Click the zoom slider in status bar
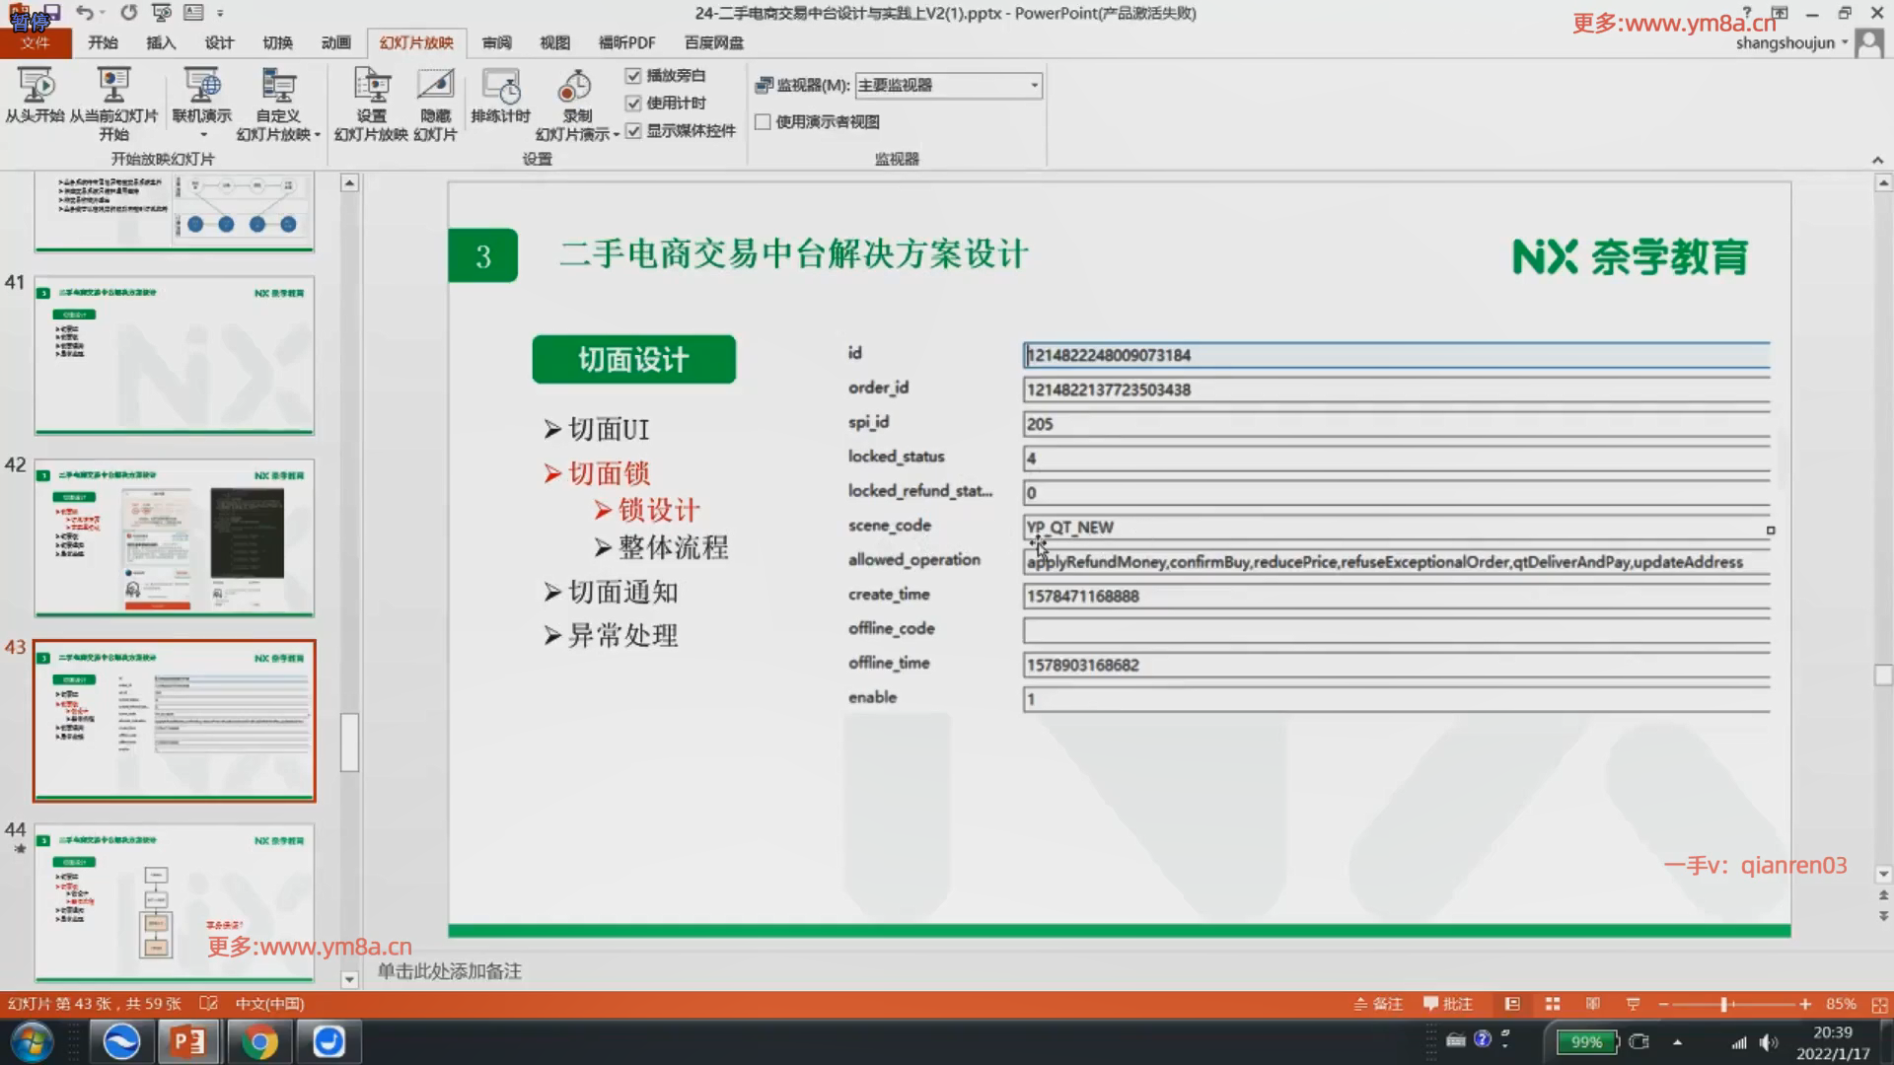The width and height of the screenshot is (1894, 1065). tap(1724, 1004)
